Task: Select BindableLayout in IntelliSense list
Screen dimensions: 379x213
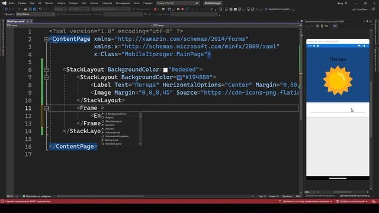Action: (x=113, y=144)
